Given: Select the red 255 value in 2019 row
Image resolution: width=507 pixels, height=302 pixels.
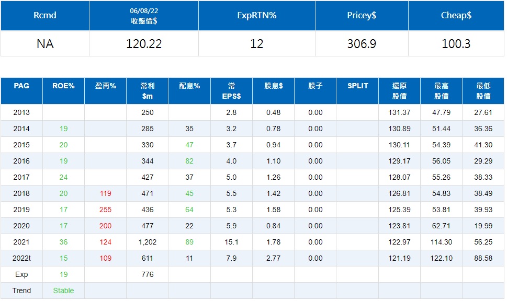Looking at the screenshot, I should (x=105, y=210).
